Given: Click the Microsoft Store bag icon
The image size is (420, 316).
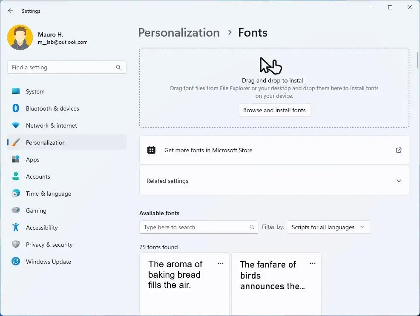Looking at the screenshot, I should click(x=151, y=150).
